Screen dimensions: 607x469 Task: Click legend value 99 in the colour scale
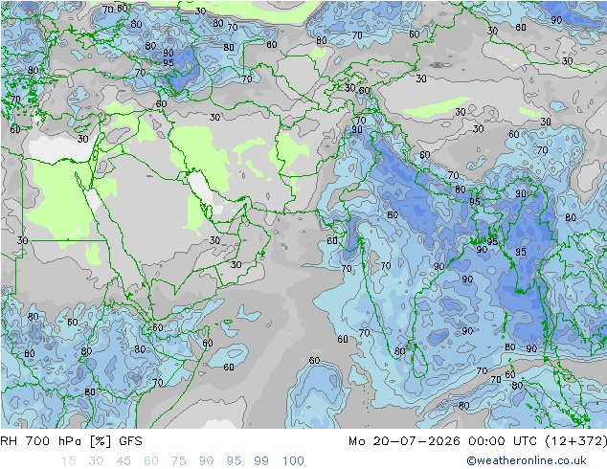[x=261, y=460]
